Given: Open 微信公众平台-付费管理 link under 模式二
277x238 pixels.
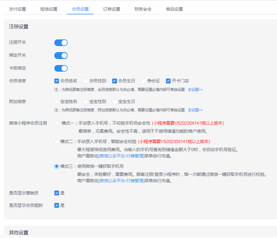Looking at the screenshot, I should [121, 156].
